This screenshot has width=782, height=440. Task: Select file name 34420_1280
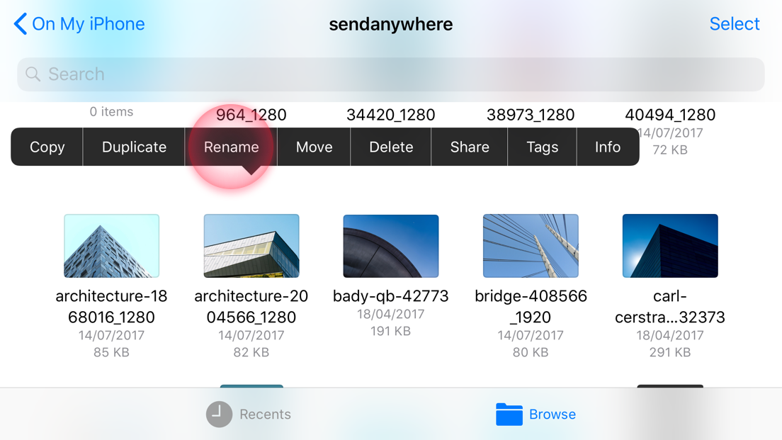(x=391, y=115)
